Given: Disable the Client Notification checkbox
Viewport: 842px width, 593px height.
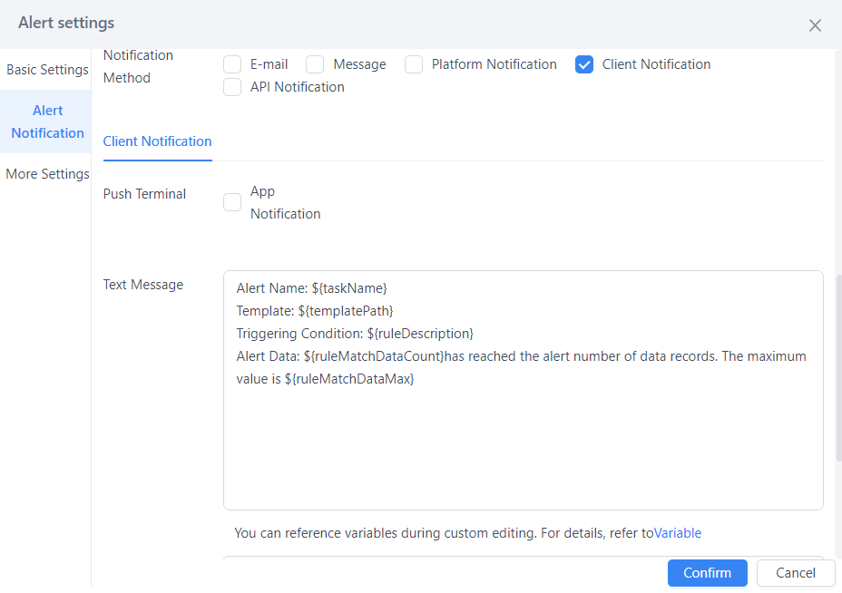Looking at the screenshot, I should (583, 64).
